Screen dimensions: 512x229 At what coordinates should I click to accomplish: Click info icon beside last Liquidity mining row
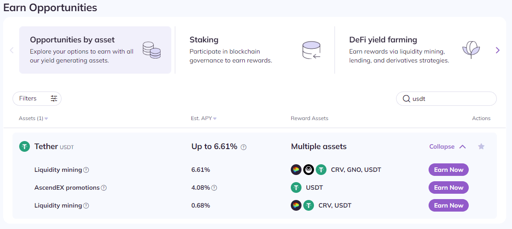click(86, 206)
